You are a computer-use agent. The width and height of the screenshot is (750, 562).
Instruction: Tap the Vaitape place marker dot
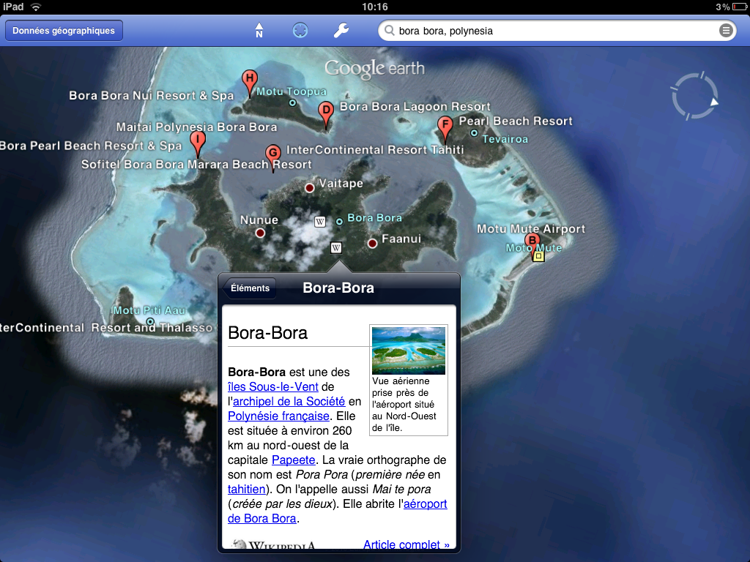[x=310, y=188]
